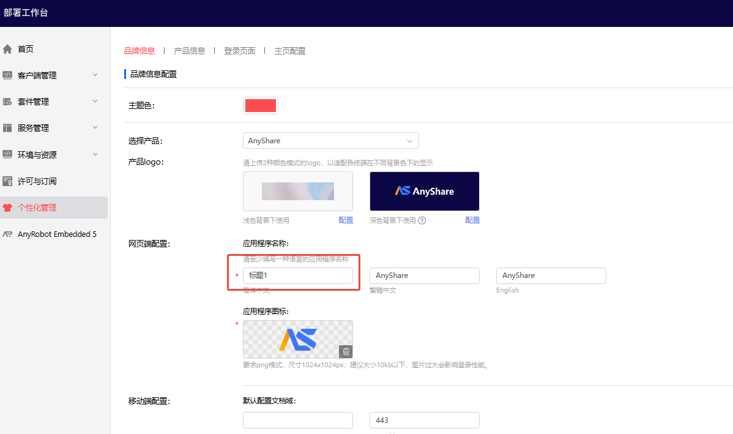The height and width of the screenshot is (434, 733).
Task: Expand the 环境与资源 menu chevron
Action: (95, 154)
